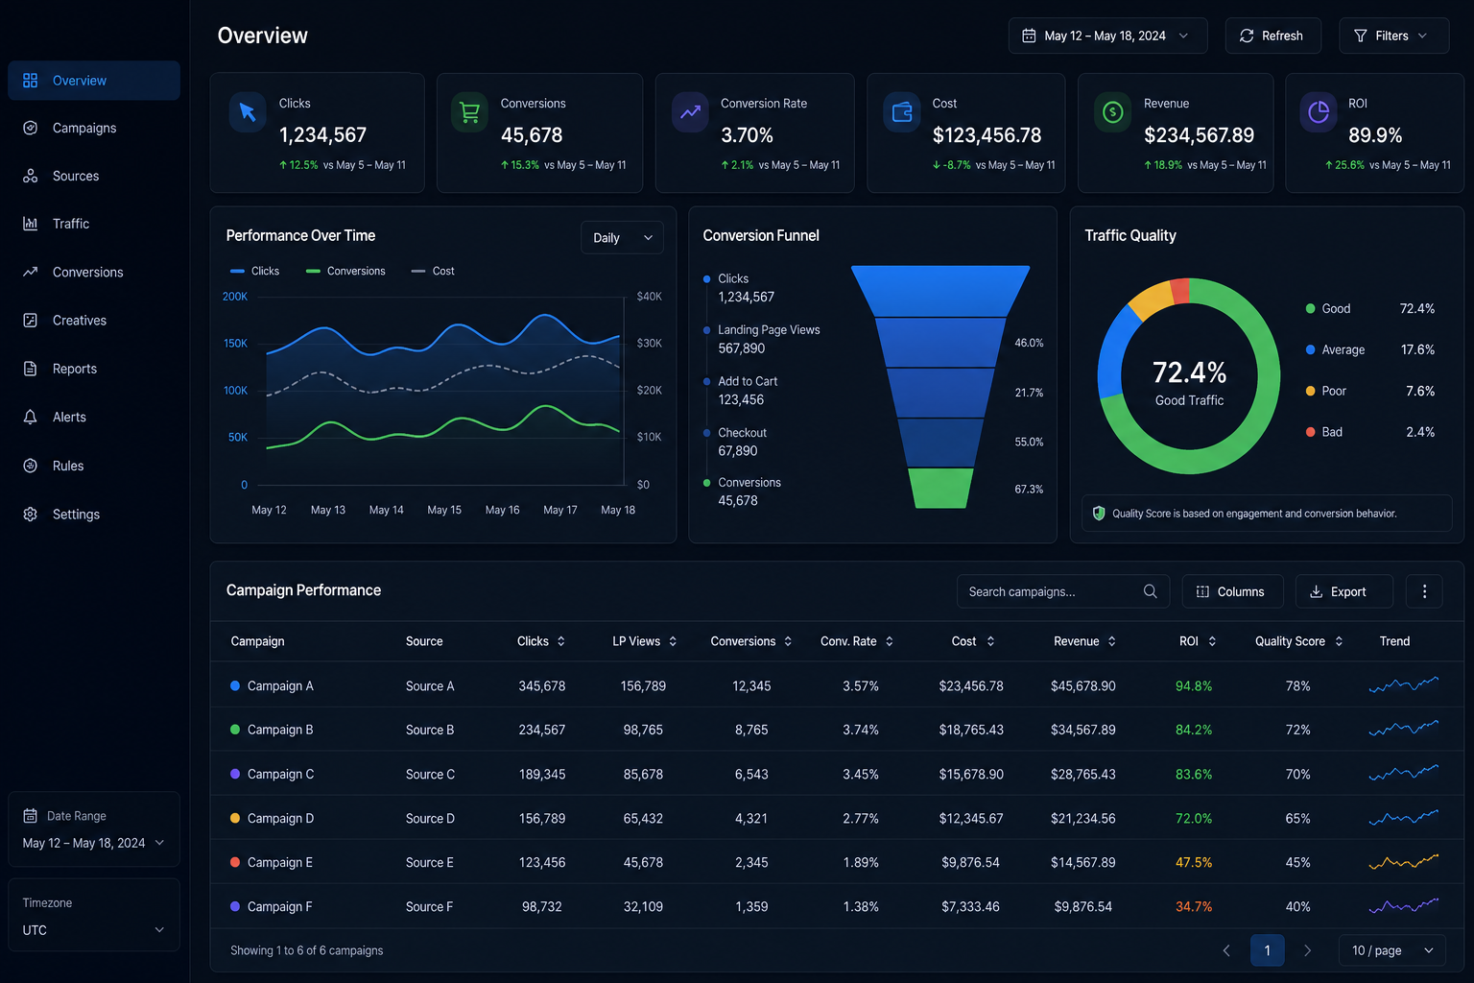This screenshot has height=983, width=1474.
Task: Click the Export button
Action: (x=1343, y=591)
